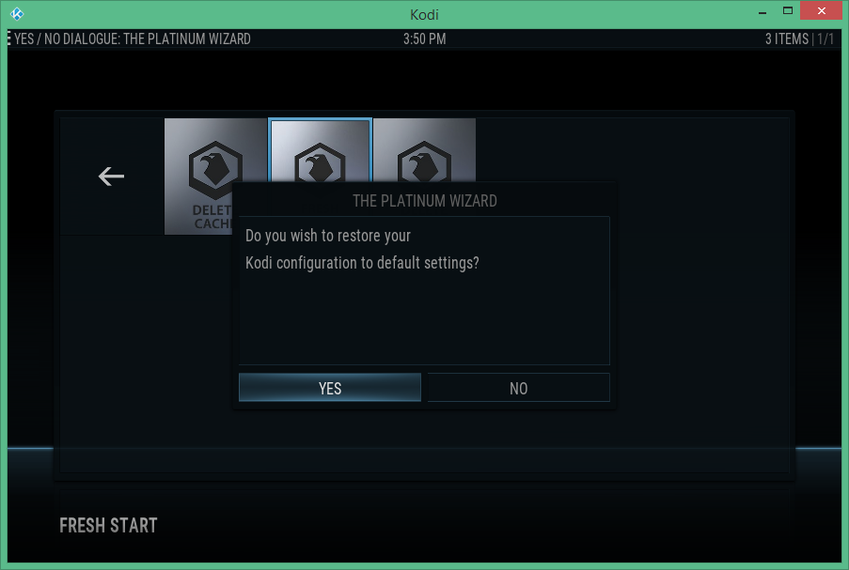The image size is (849, 570).
Task: Click the restore question message text
Action: click(362, 249)
